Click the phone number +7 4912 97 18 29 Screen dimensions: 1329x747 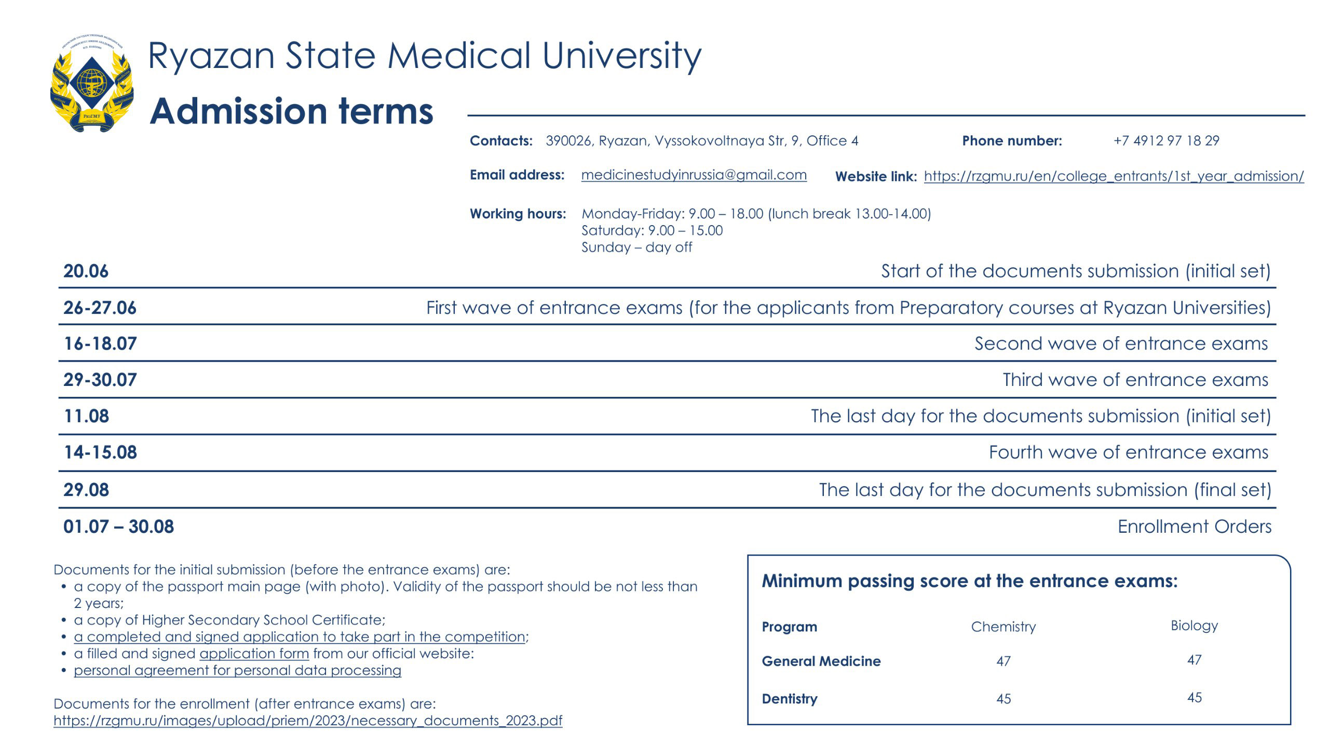tap(1166, 141)
